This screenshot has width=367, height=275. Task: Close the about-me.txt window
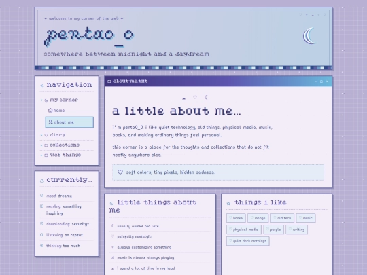point(327,81)
